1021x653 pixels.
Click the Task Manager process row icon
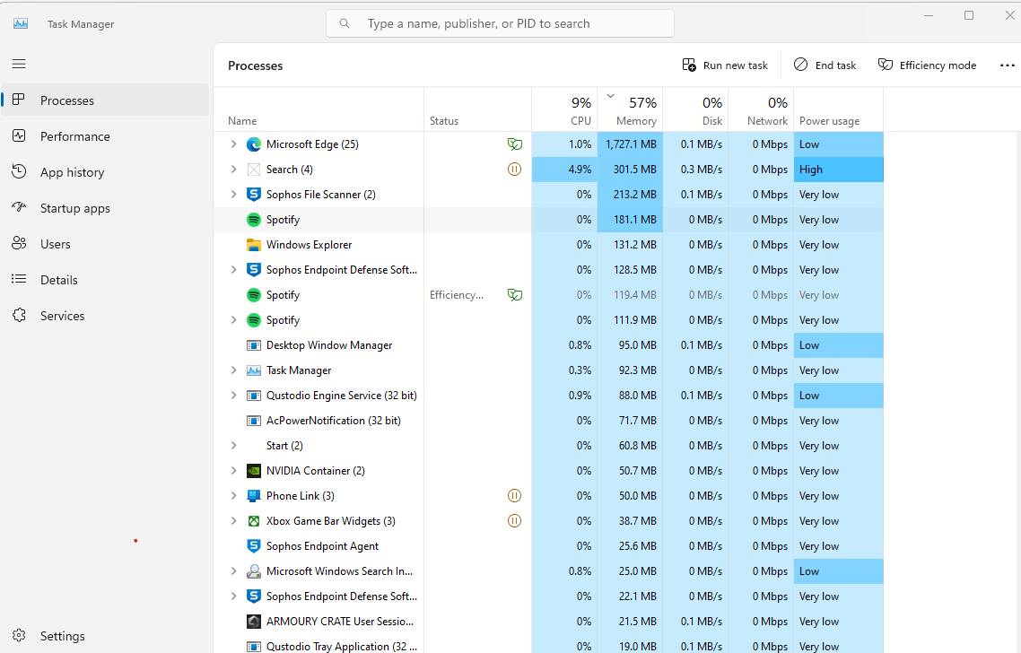tap(254, 370)
